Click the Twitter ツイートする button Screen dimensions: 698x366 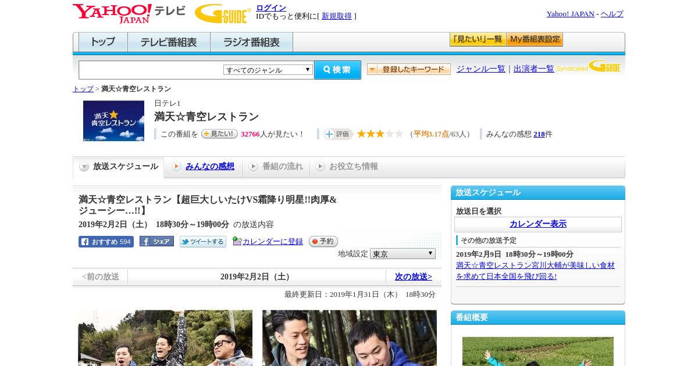click(203, 242)
